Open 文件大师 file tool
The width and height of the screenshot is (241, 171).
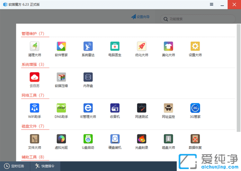tap(34, 139)
